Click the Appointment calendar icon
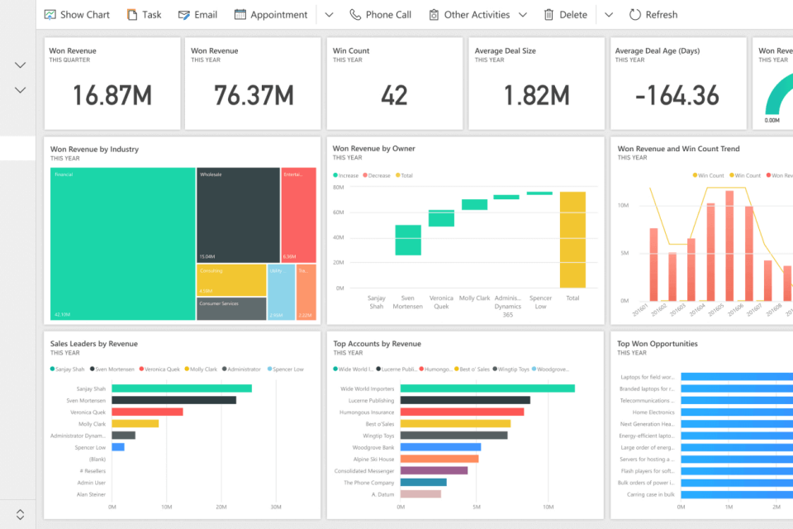The image size is (793, 529). pos(240,15)
